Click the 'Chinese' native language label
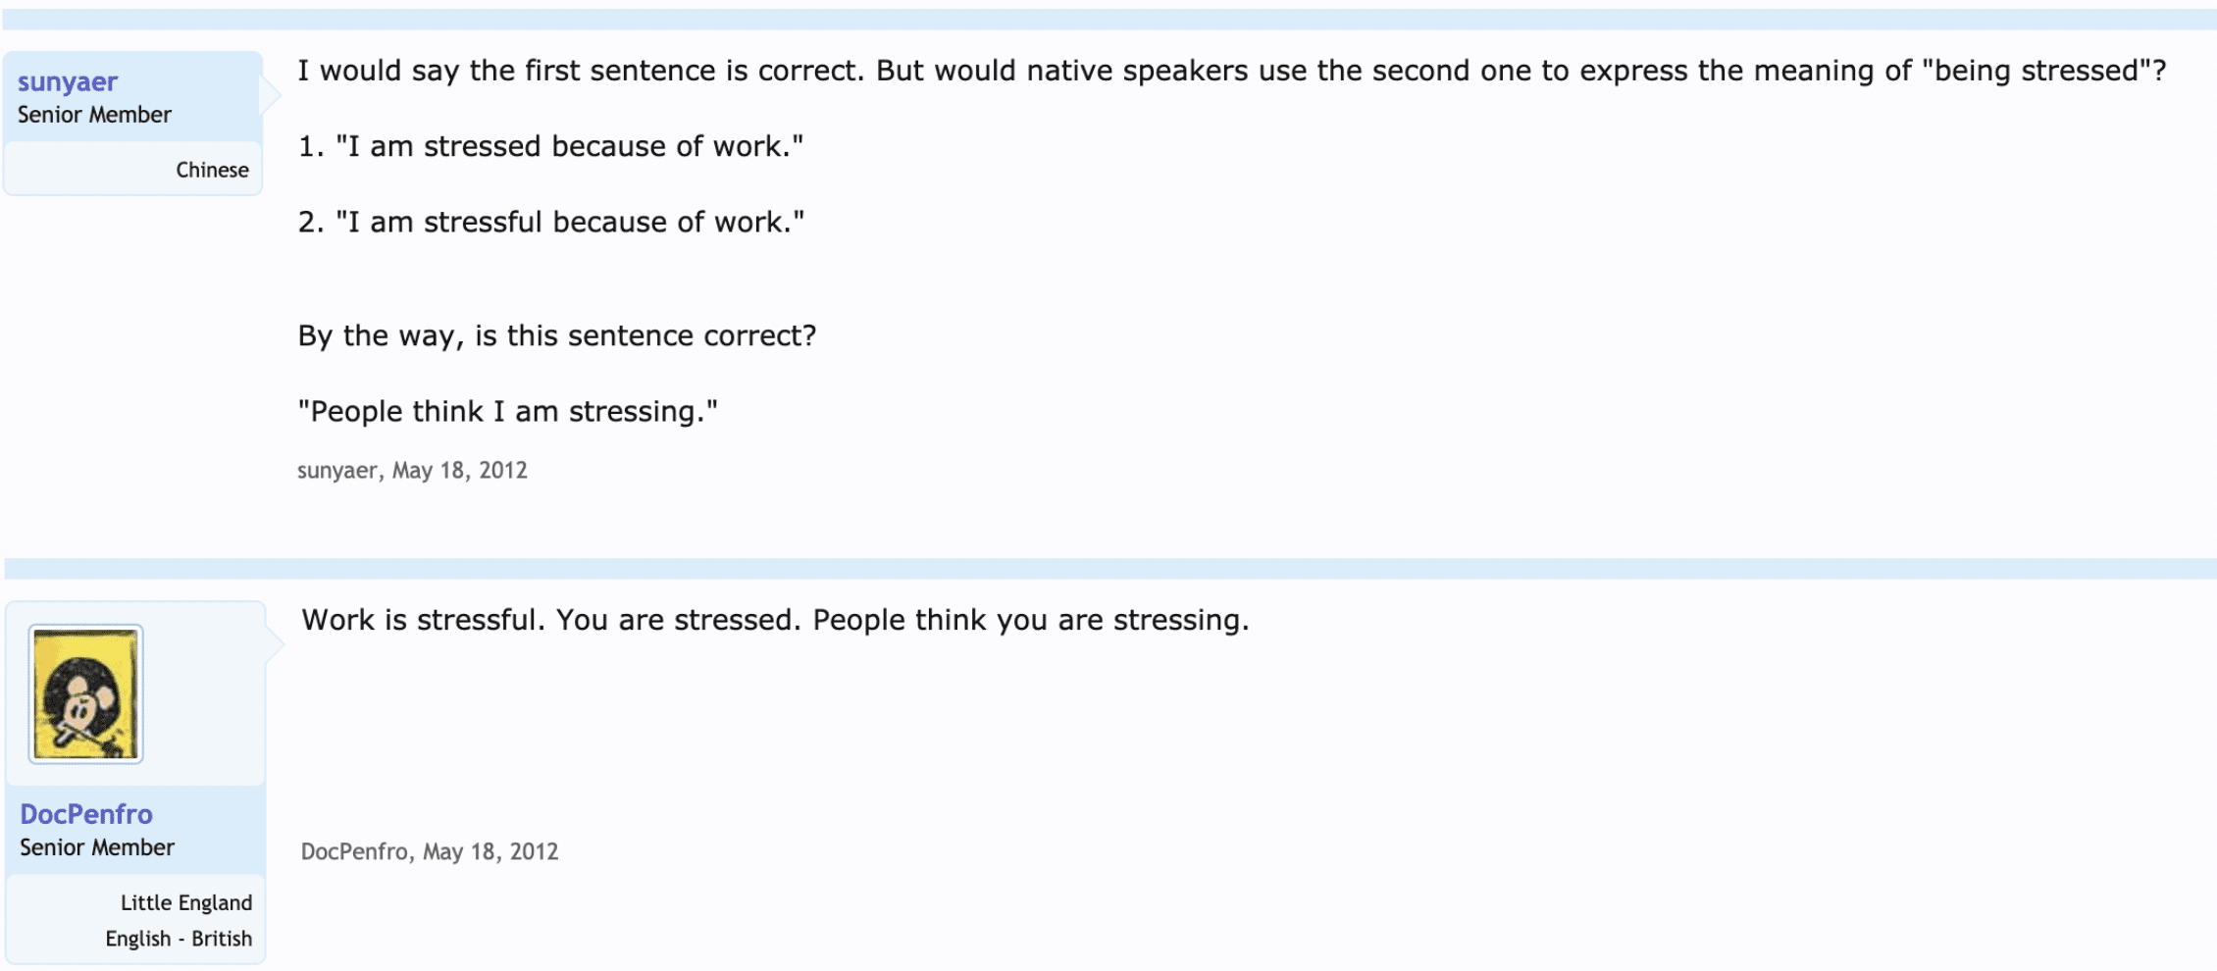2217x971 pixels. click(x=212, y=170)
